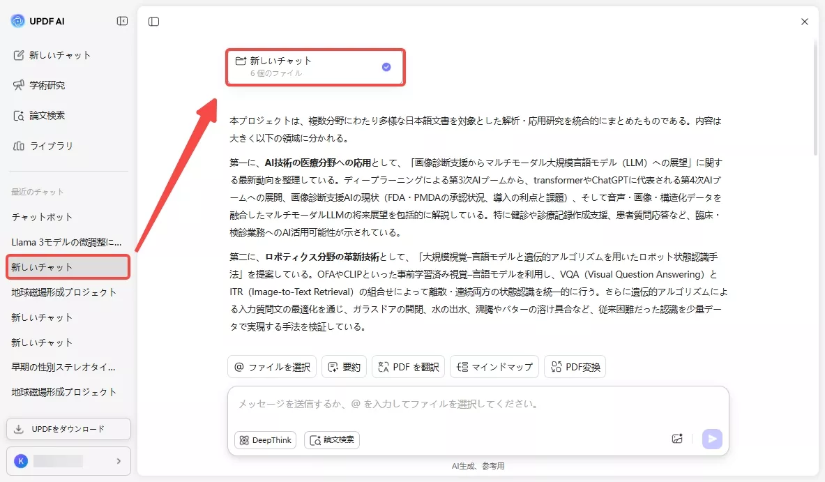
Task: Collapse the left sidebar
Action: pos(122,21)
